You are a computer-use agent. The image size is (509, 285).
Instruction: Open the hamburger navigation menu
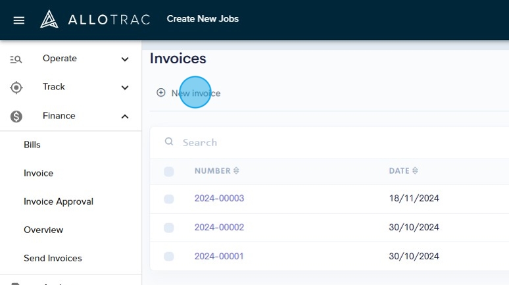pyautogui.click(x=19, y=20)
